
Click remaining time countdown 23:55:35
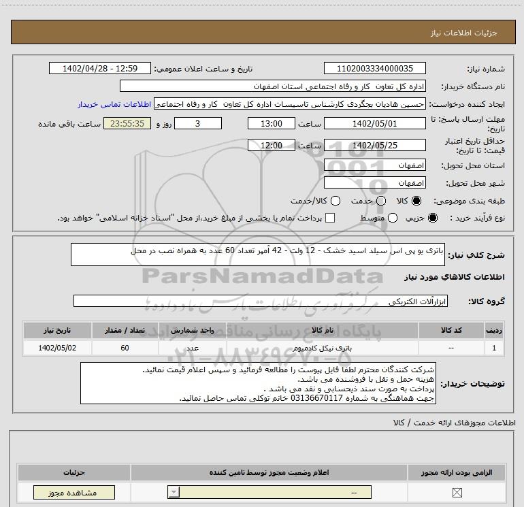click(x=127, y=123)
